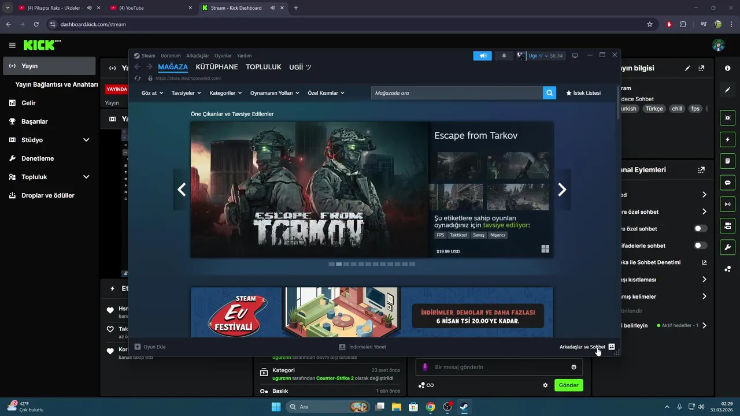Edit stream info with pencil icon
Screen dimensions: 740x416
[687, 68]
